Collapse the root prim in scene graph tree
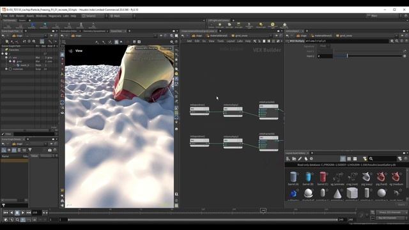The width and height of the screenshot is (409, 230). point(3,54)
